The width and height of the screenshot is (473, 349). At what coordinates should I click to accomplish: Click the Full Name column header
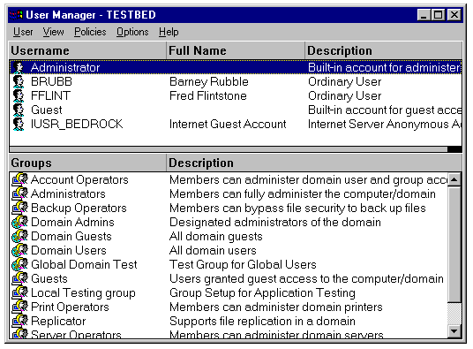click(236, 50)
